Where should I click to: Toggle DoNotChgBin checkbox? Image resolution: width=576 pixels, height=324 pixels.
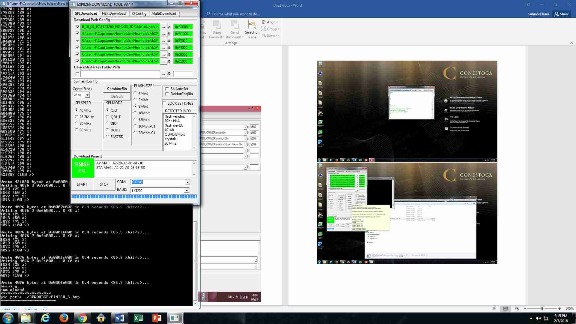167,94
